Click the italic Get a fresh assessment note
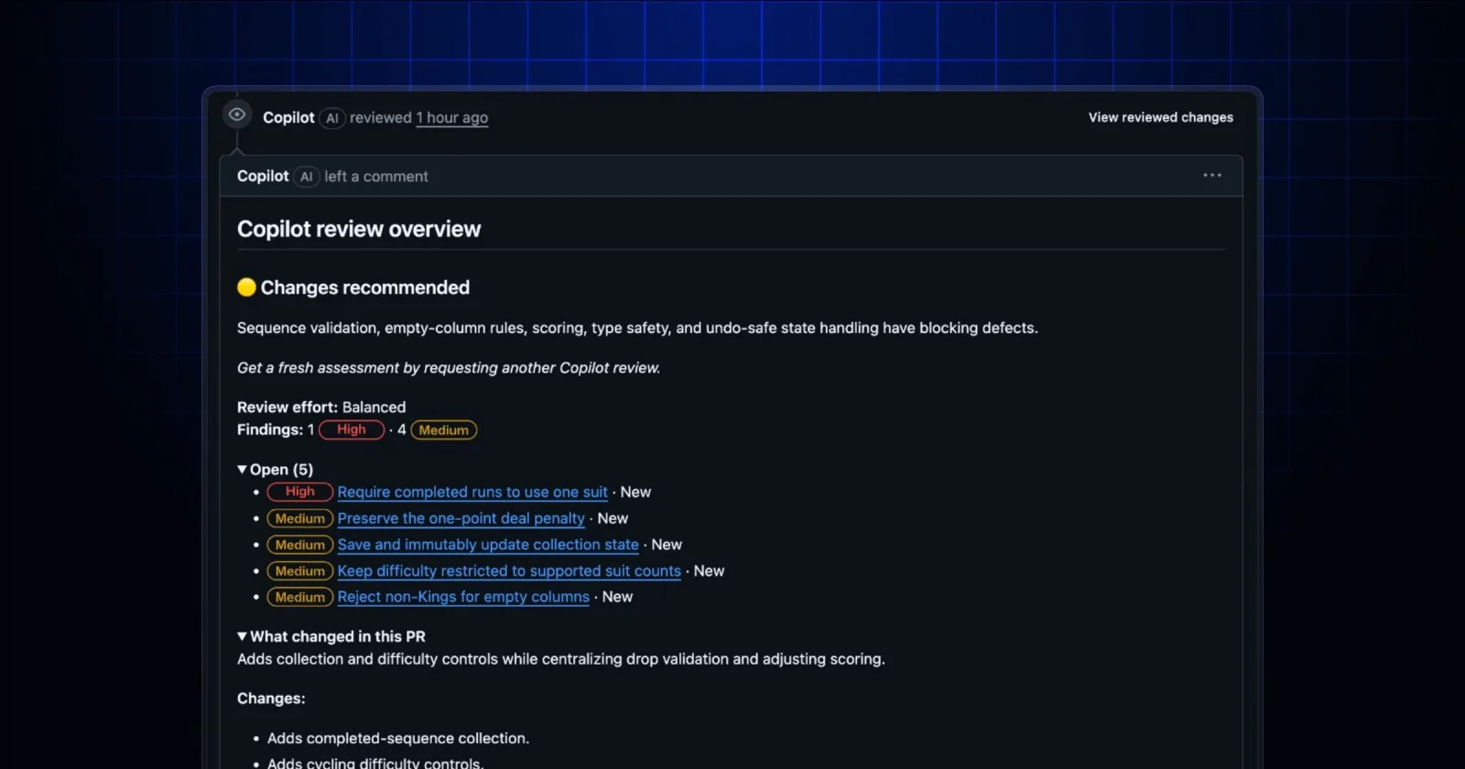Image resolution: width=1465 pixels, height=769 pixels. [449, 368]
